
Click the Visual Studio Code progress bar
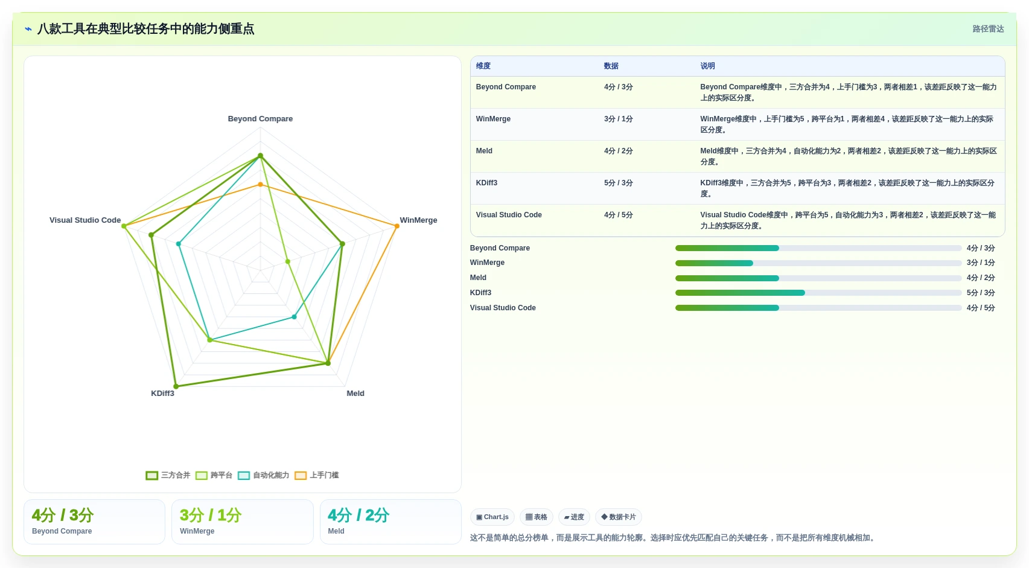[818, 308]
